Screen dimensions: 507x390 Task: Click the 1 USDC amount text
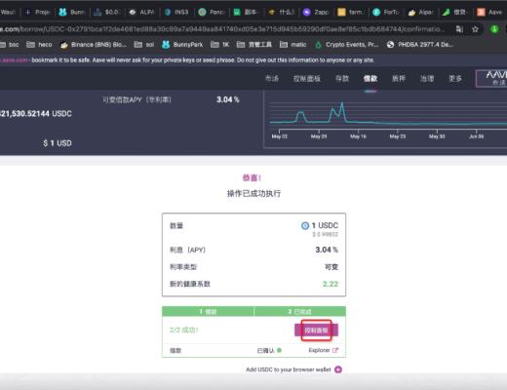point(325,225)
